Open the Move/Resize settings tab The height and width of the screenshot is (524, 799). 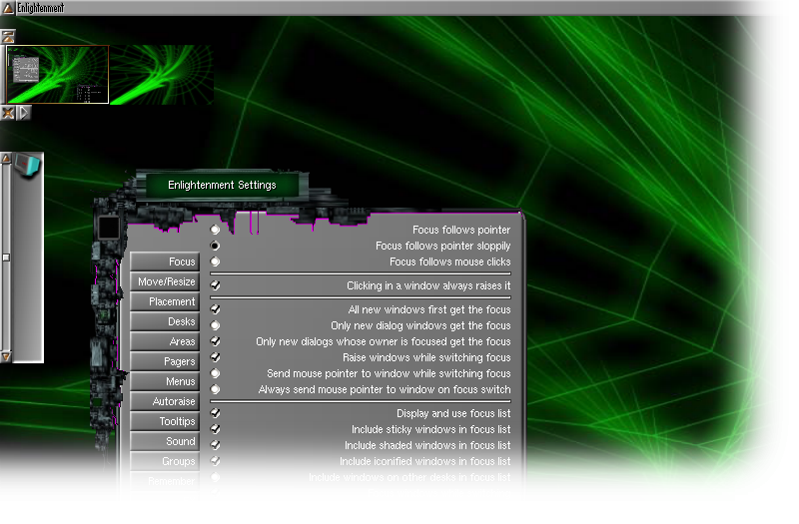tap(165, 281)
